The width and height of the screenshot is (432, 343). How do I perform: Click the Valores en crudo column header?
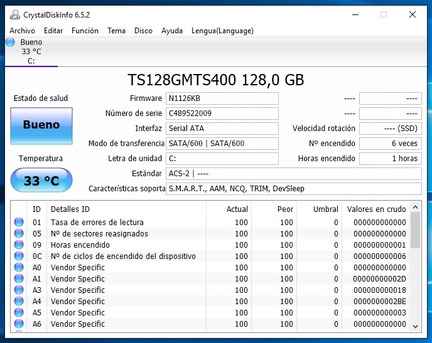click(x=375, y=209)
